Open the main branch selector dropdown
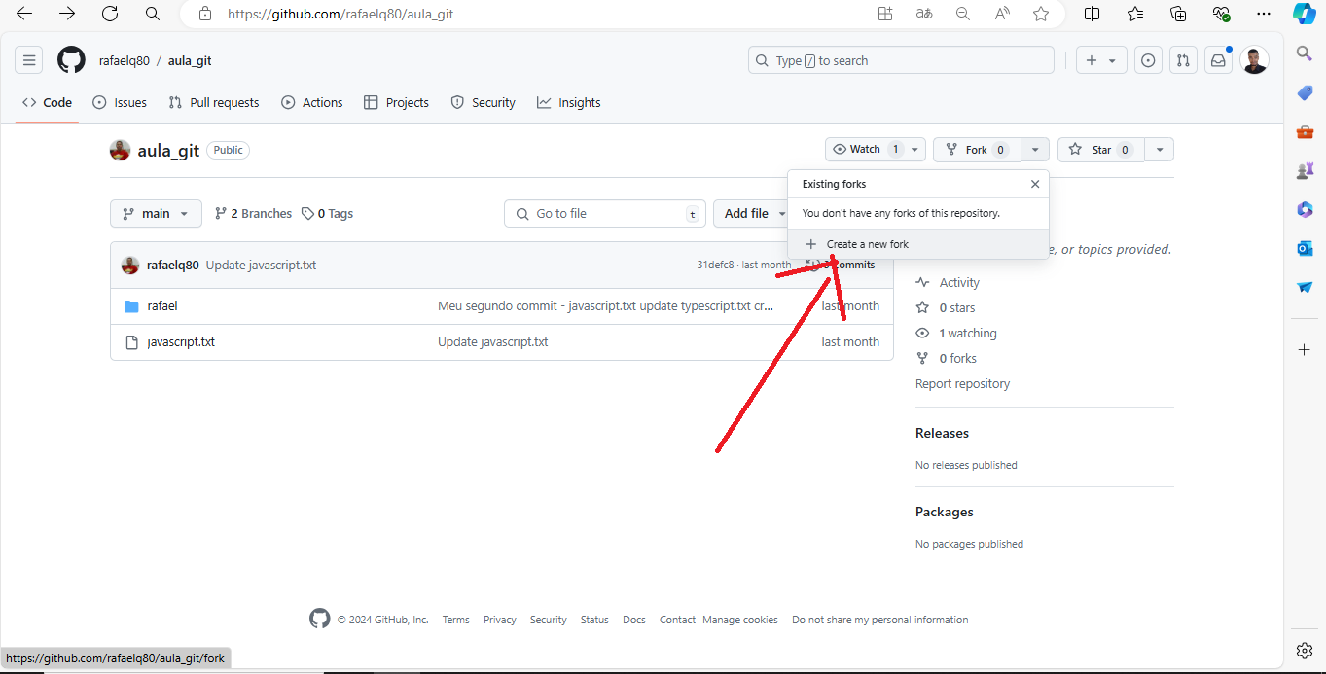The width and height of the screenshot is (1326, 674). [156, 213]
